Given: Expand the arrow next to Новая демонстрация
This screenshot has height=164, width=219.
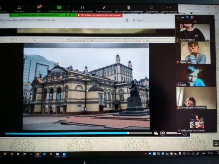Looking at the screenshot, I should pyautogui.click(x=69, y=7).
